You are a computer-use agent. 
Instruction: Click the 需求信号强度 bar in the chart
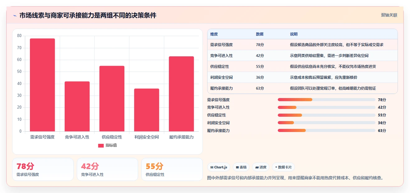click(42, 85)
